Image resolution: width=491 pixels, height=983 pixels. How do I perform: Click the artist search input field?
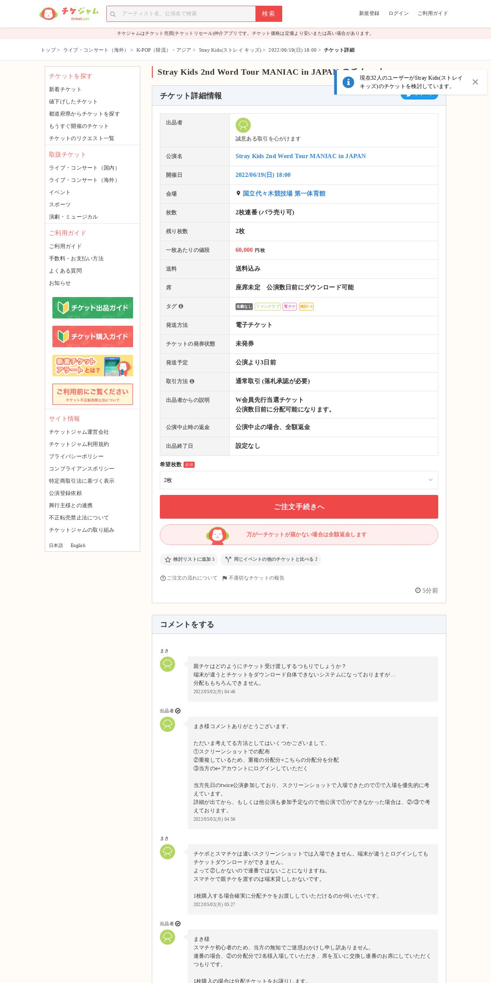click(x=187, y=14)
